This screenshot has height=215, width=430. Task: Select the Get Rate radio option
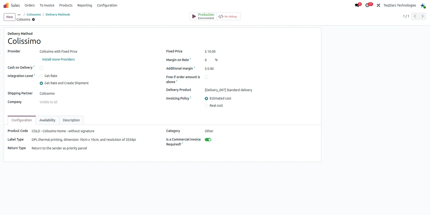41,76
